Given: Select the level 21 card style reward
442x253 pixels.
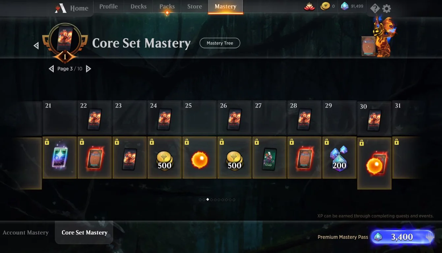Looking at the screenshot, I should pos(59,158).
